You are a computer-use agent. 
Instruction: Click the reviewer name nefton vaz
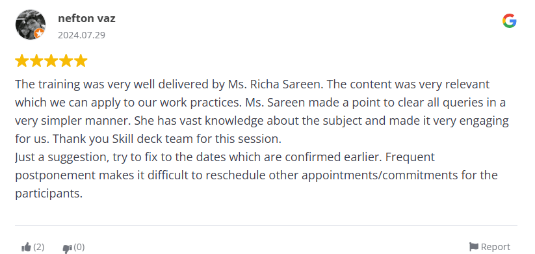pos(86,18)
